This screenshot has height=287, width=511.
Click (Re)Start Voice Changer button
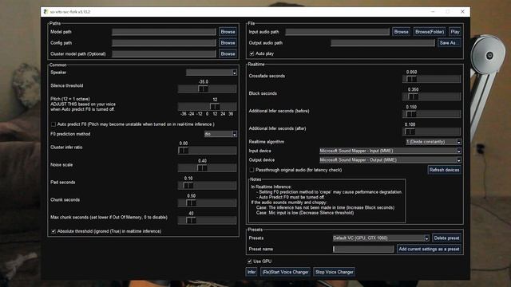pyautogui.click(x=285, y=272)
